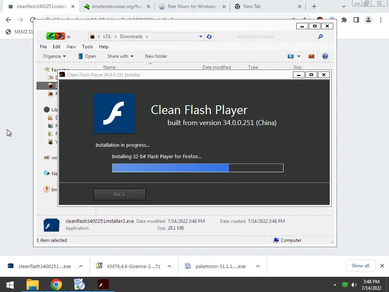Open the View menu in Explorer
The height and width of the screenshot is (292, 389).
pyautogui.click(x=71, y=47)
